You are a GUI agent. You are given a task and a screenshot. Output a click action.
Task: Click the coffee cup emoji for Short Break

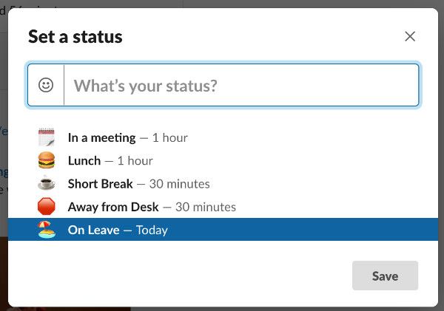click(47, 183)
